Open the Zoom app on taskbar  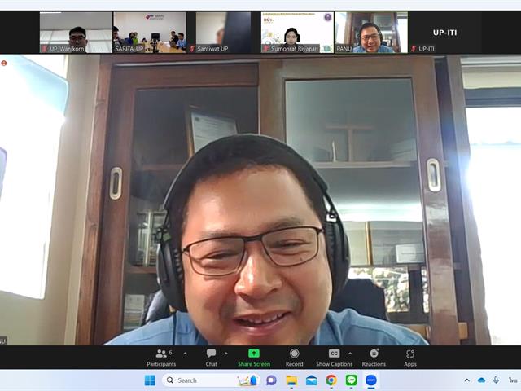pos(371,380)
